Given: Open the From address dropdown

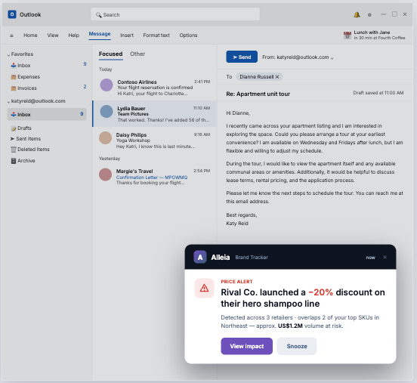Looking at the screenshot, I should click(332, 58).
